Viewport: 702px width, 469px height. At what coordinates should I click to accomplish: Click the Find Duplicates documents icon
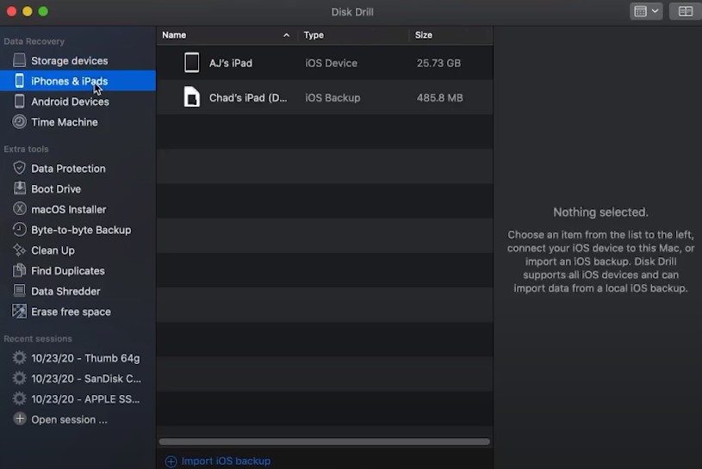point(19,270)
